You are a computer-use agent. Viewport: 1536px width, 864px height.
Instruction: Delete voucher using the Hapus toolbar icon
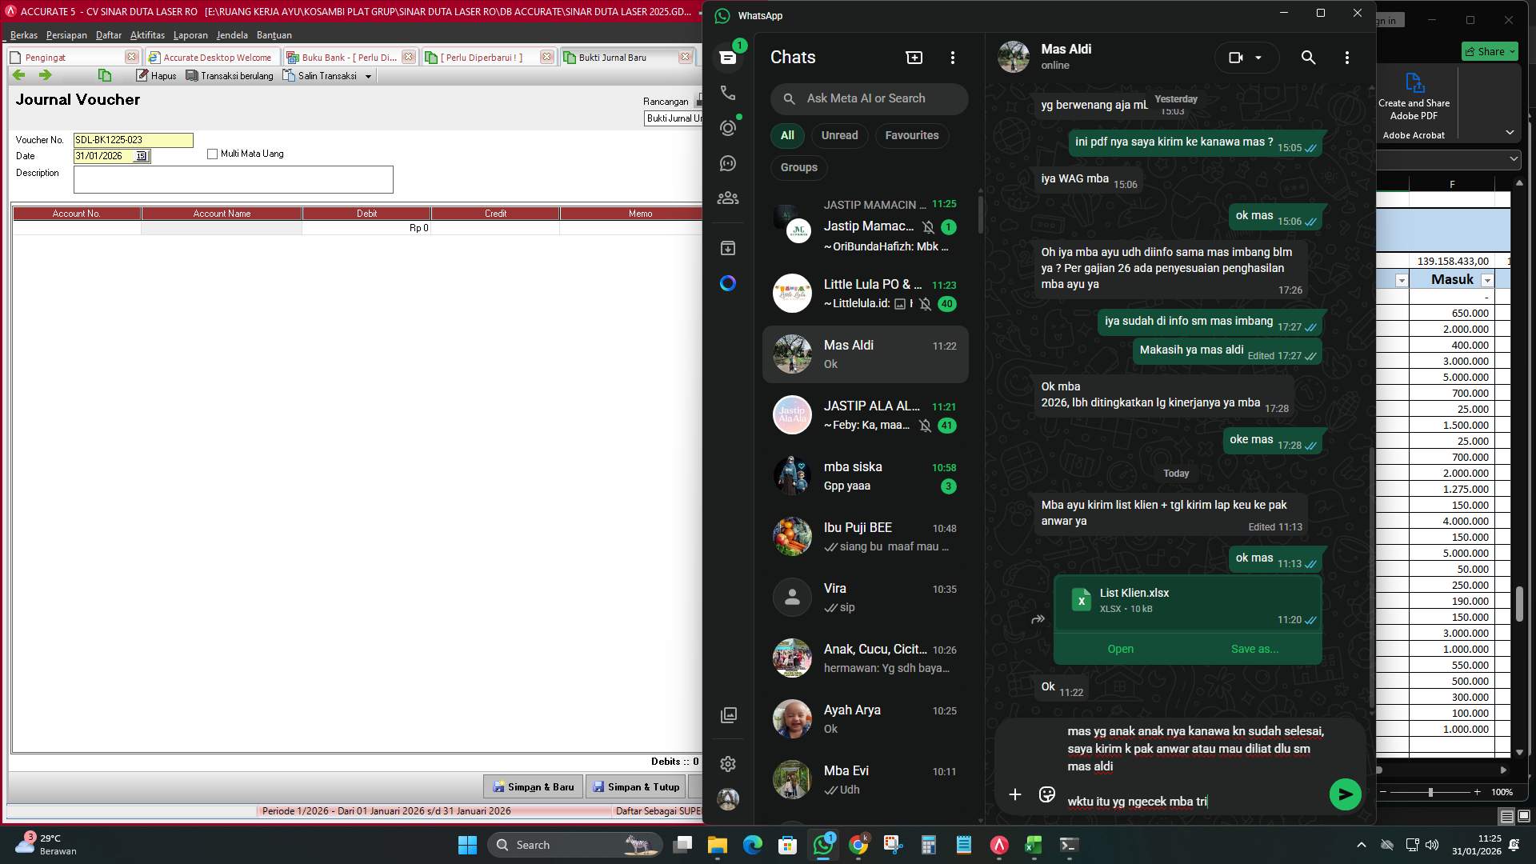(157, 74)
